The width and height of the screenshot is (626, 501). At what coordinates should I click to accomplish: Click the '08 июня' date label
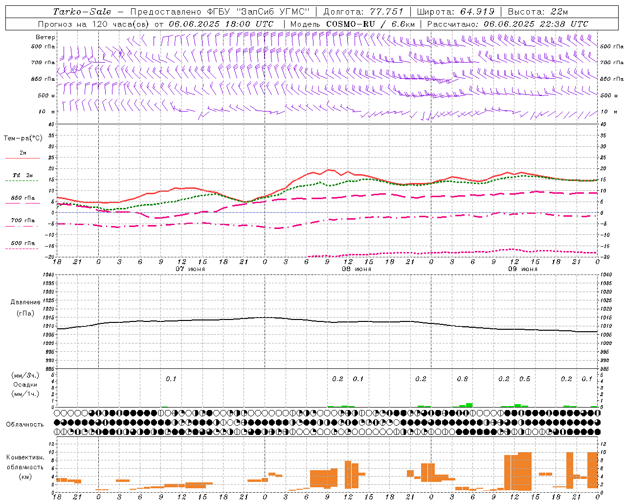tap(357, 269)
